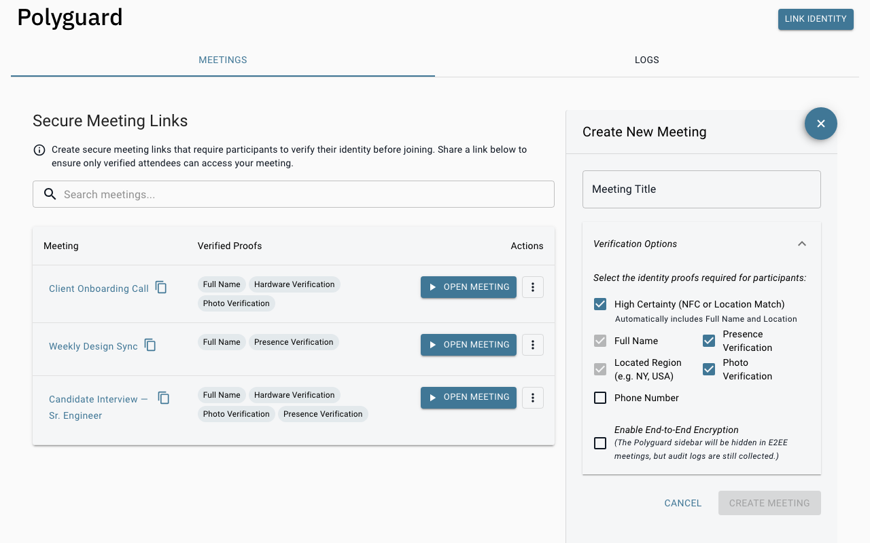Open more actions for Candidate Interview row
Screen dimensions: 870x543
(532, 397)
